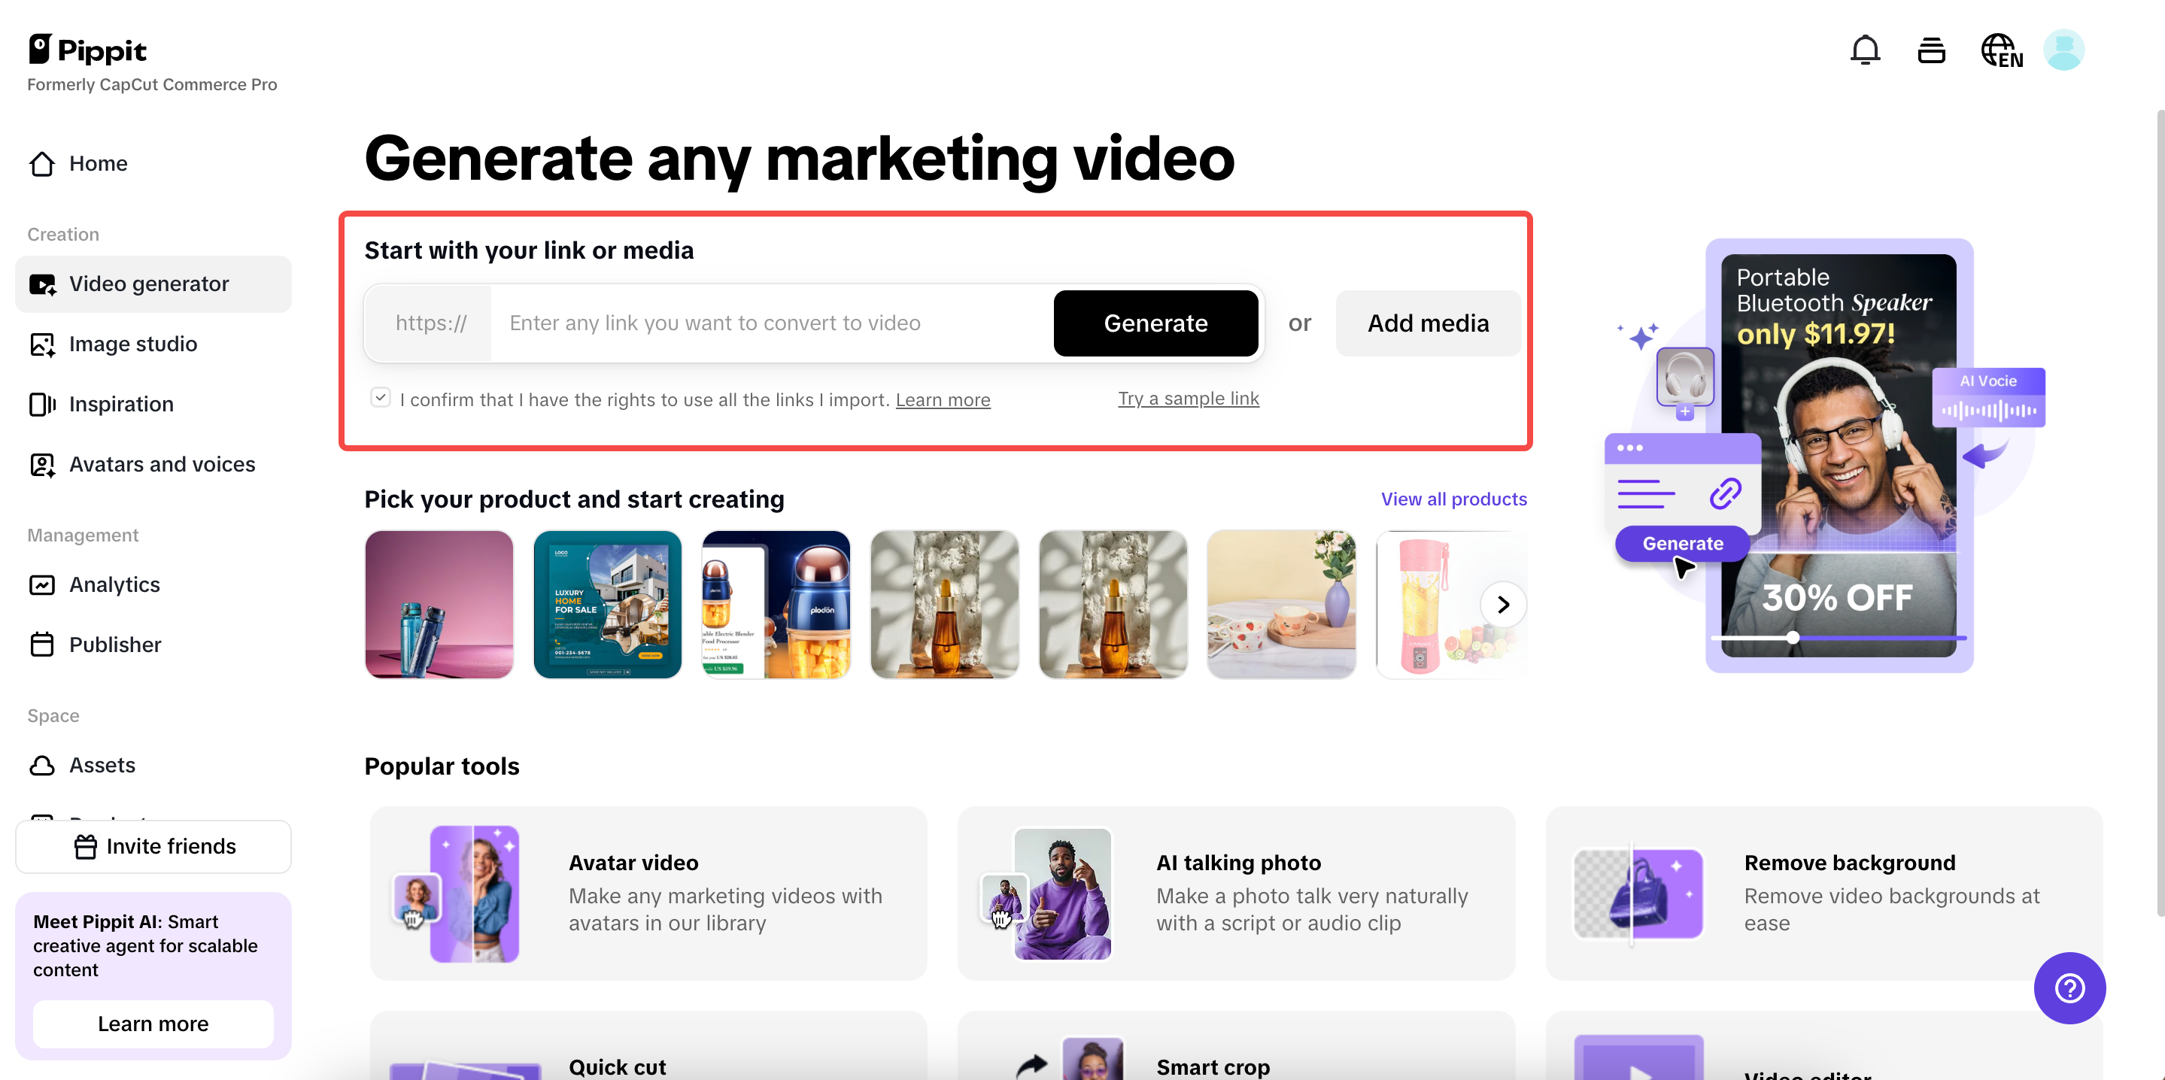The width and height of the screenshot is (2165, 1080).
Task: Select the electric blender product thumbnail
Action: (776, 604)
